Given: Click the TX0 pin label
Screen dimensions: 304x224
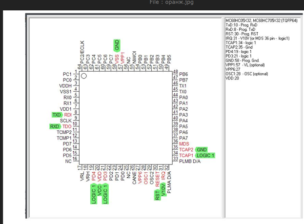Looking at the screenshot, I should tap(183, 92).
